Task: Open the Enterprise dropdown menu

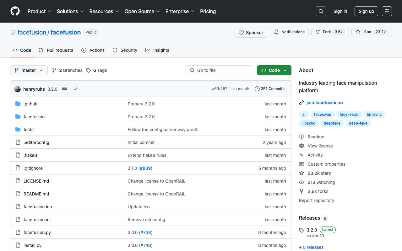Action: pos(180,11)
